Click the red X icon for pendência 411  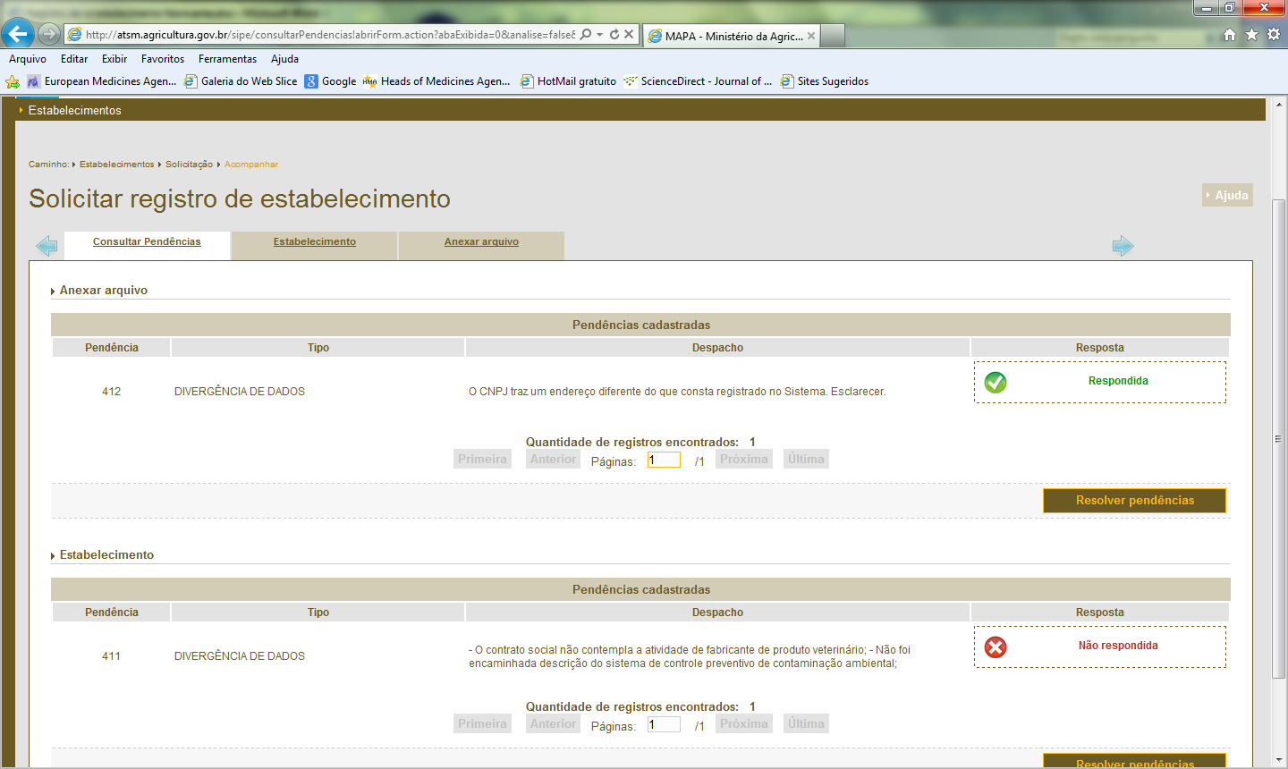996,647
